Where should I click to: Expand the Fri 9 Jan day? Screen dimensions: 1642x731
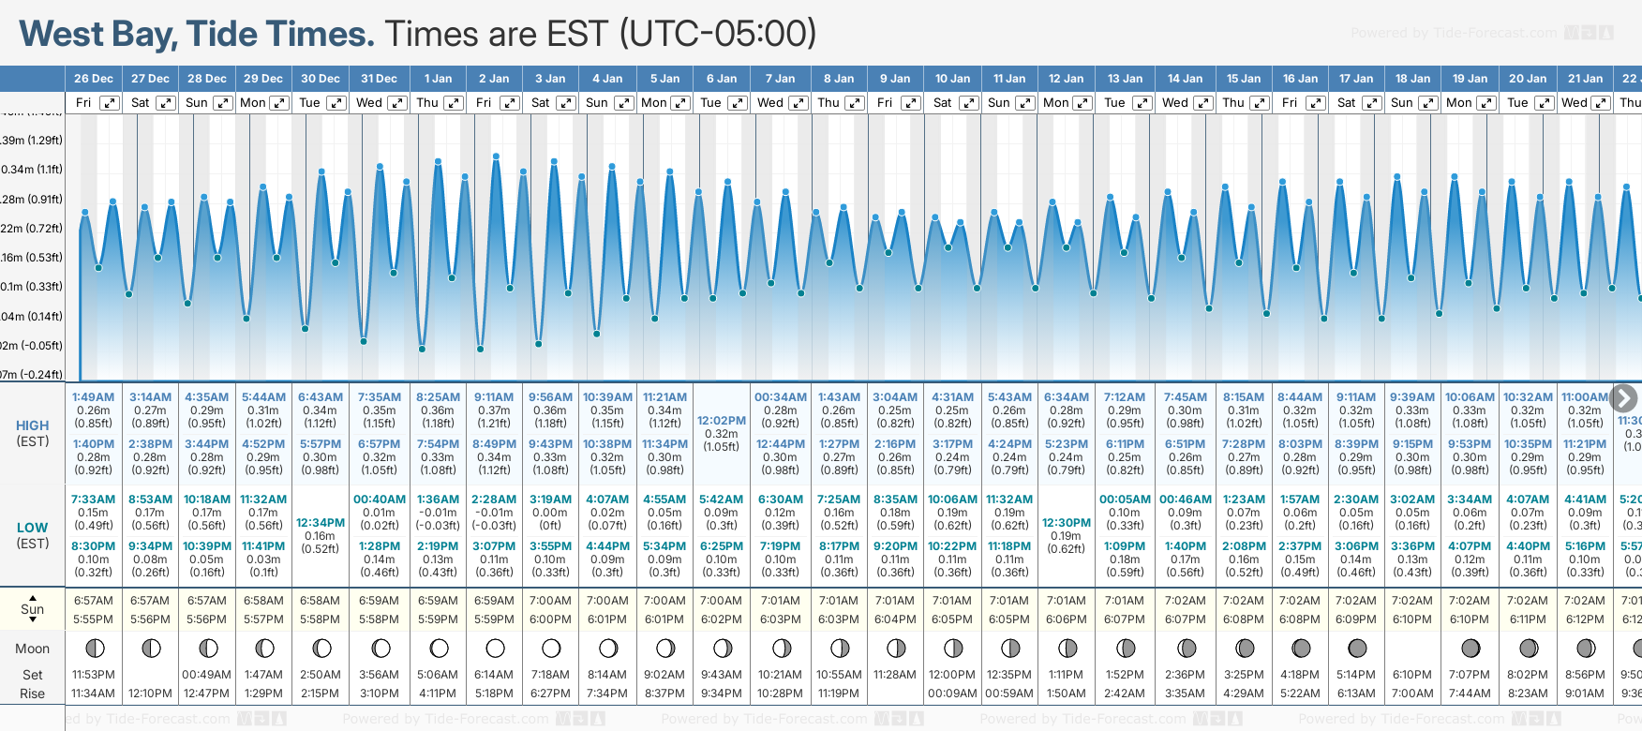(910, 103)
